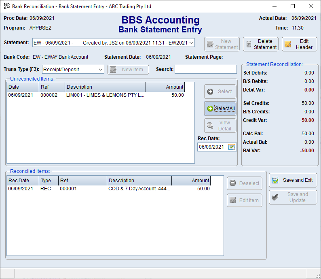The width and height of the screenshot is (321, 279).
Task: Click the Edit Header note icon
Action: click(288, 45)
